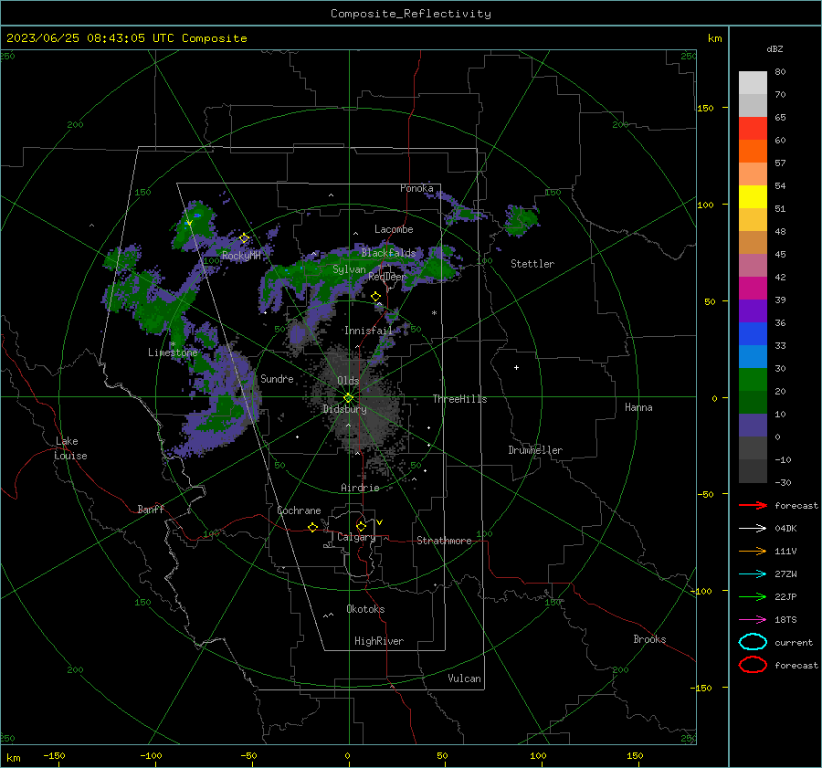The width and height of the screenshot is (822, 768).
Task: Click the Cochrane city label
Action: [x=299, y=510]
